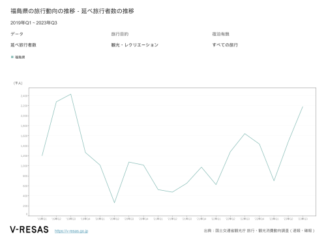Click the 宿泊有無 header label
Image resolution: width=326 pixels, height=245 pixels.
pyautogui.click(x=220, y=34)
